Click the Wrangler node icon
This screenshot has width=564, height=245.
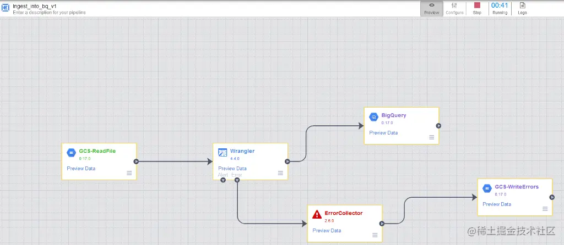(223, 153)
